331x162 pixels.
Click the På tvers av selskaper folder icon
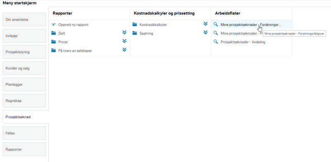(54, 50)
